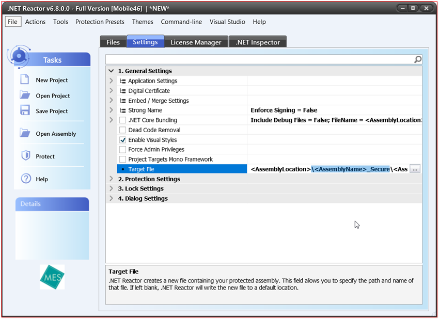This screenshot has height=319, width=439.
Task: Click the Help question mark icon
Action: pyautogui.click(x=26, y=178)
